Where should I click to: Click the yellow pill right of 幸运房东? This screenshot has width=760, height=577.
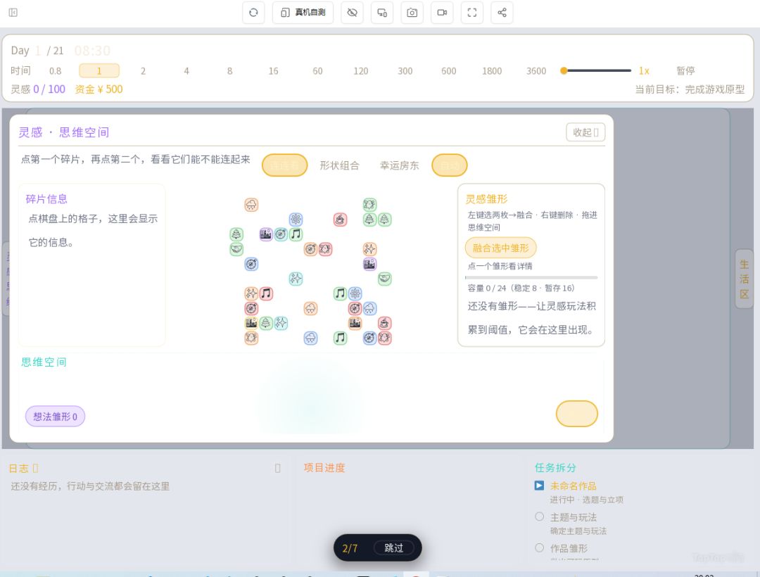449,165
